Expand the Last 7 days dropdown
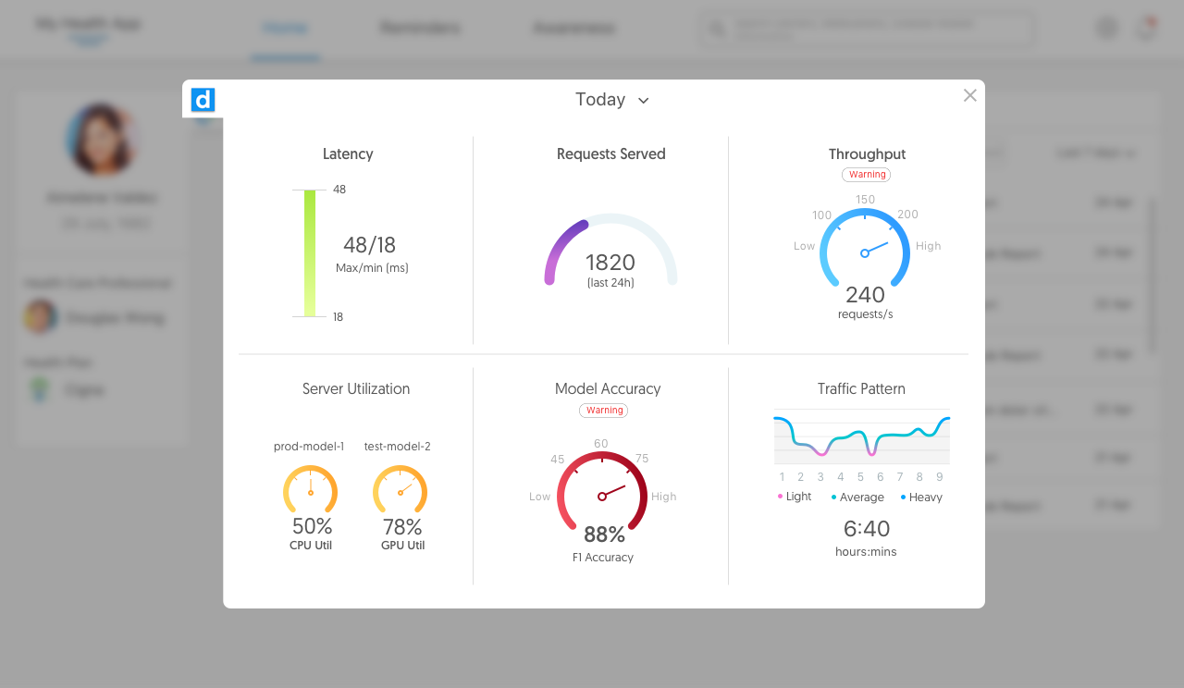1184x688 pixels. [x=1094, y=153]
